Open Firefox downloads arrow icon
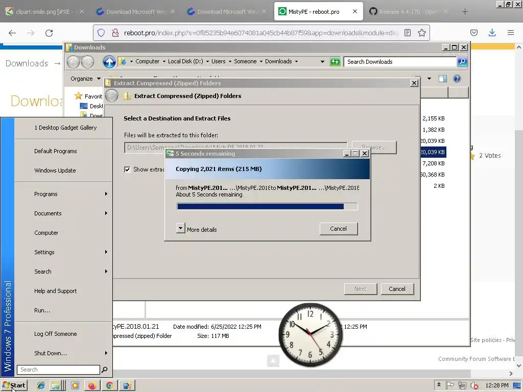The width and height of the screenshot is (523, 392). click(x=492, y=33)
